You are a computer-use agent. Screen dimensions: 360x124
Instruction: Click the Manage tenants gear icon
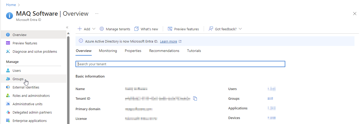102,29
